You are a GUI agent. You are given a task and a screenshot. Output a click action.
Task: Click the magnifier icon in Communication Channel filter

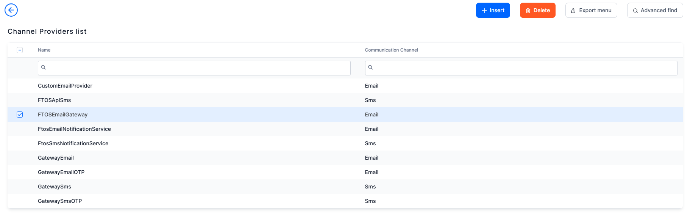click(370, 67)
